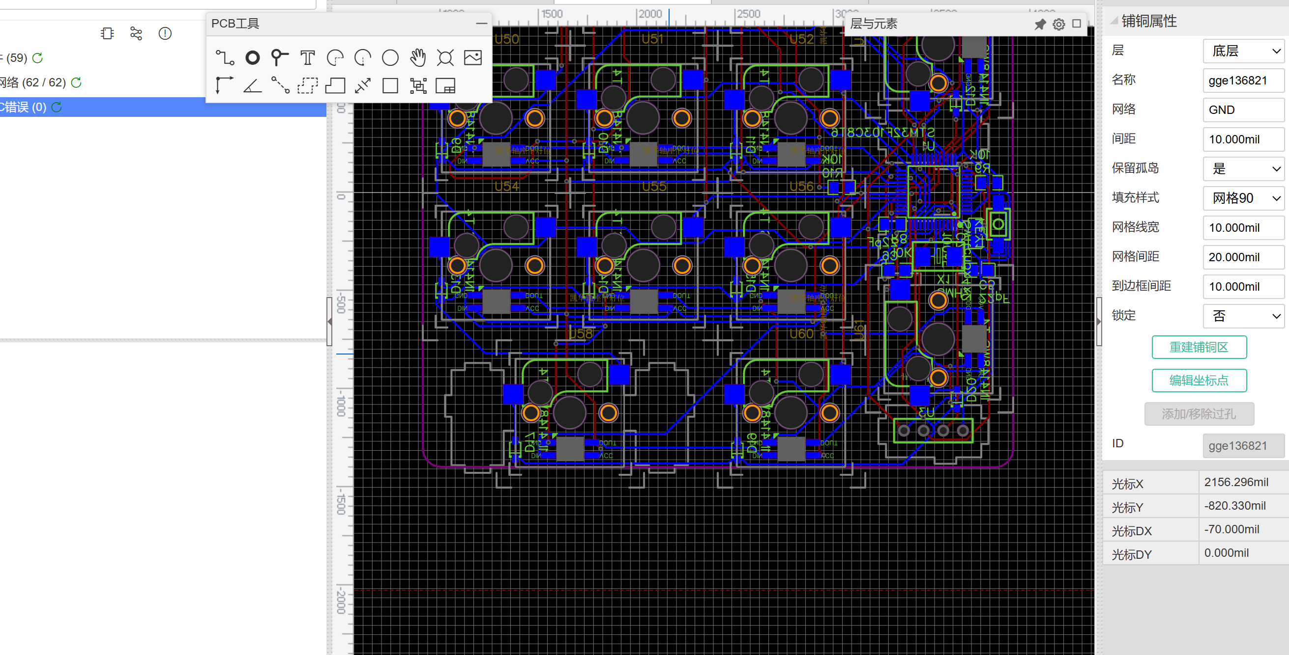Select the Via tool
Screen dimensions: 1289x655
(x=280, y=58)
